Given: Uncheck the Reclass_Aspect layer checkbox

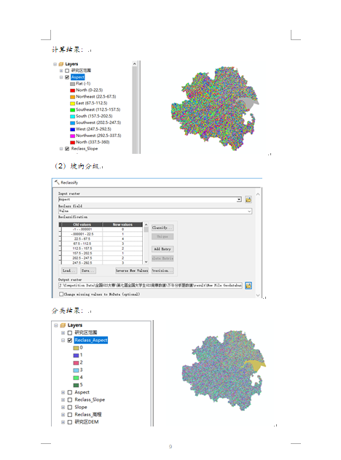Looking at the screenshot, I should (70, 340).
